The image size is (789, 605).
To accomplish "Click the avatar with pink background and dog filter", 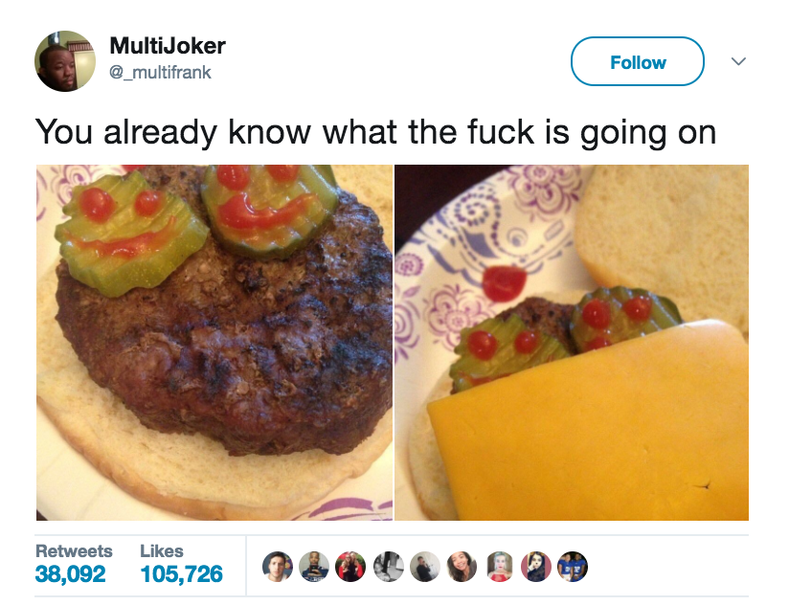I will pyautogui.click(x=536, y=567).
